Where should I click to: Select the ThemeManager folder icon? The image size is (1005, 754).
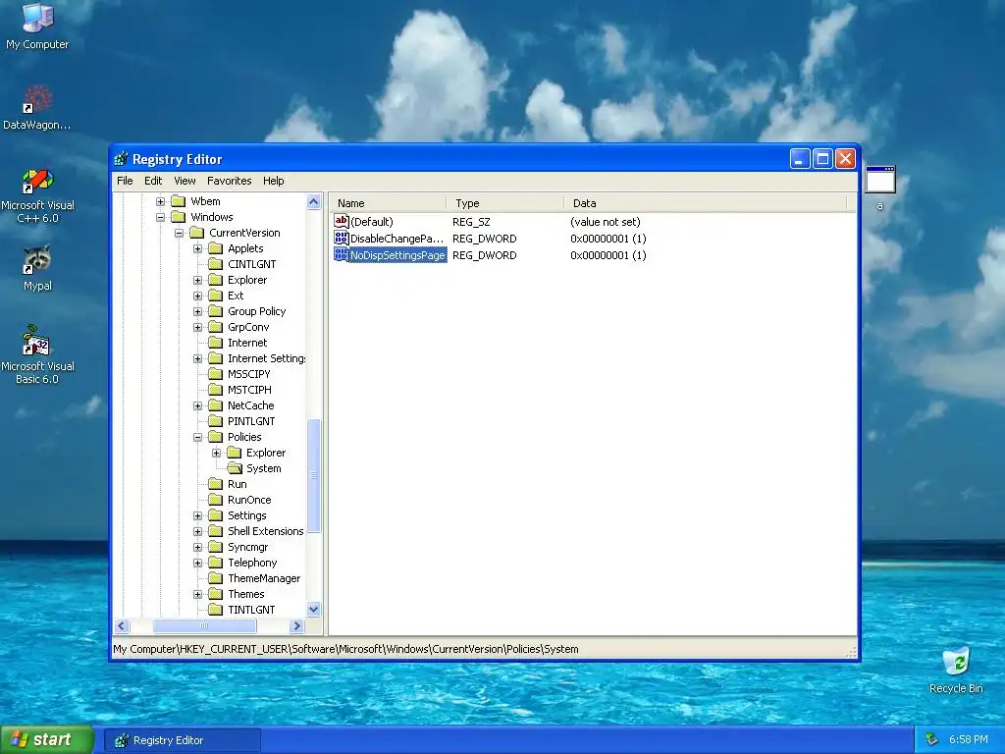[215, 578]
